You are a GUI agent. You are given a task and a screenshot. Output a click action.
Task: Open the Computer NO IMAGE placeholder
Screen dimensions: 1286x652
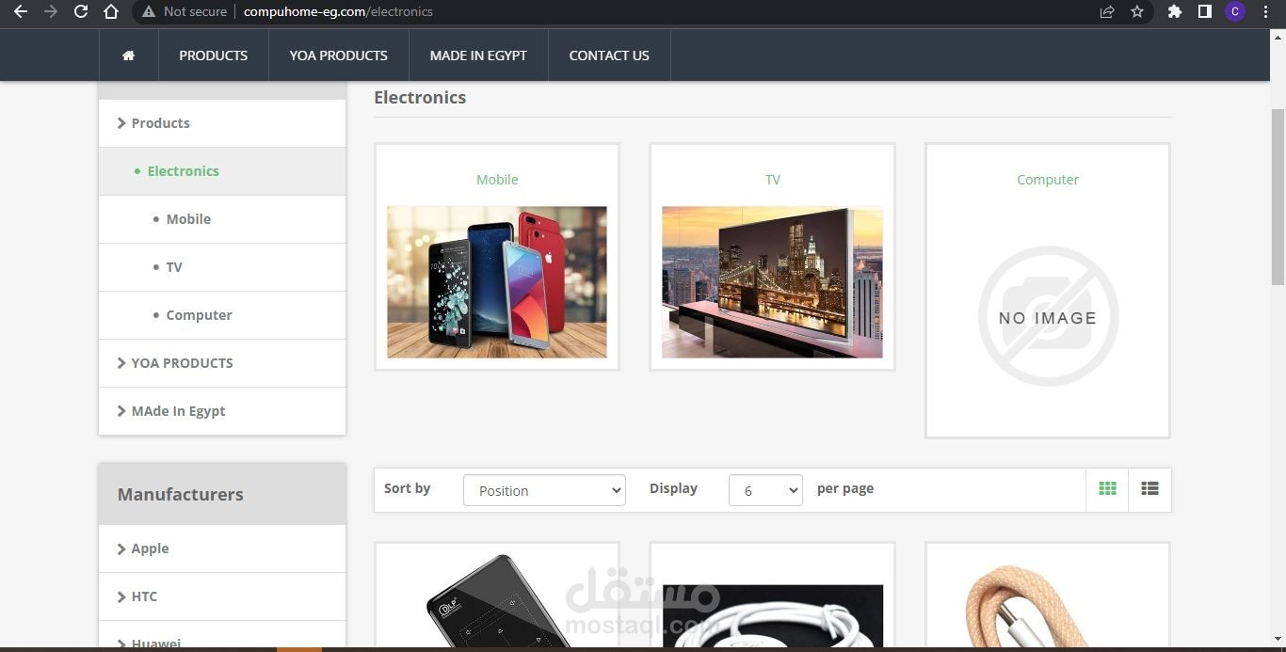point(1048,316)
